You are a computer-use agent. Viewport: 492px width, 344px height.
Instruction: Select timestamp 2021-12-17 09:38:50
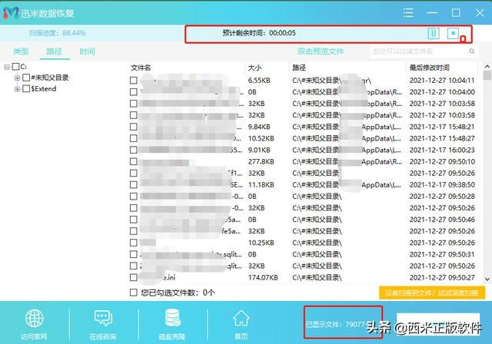tap(442, 185)
